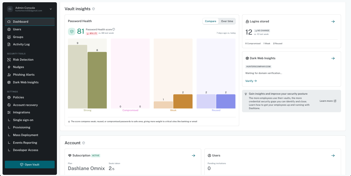Click the Logins stored lock icon

coord(247,22)
